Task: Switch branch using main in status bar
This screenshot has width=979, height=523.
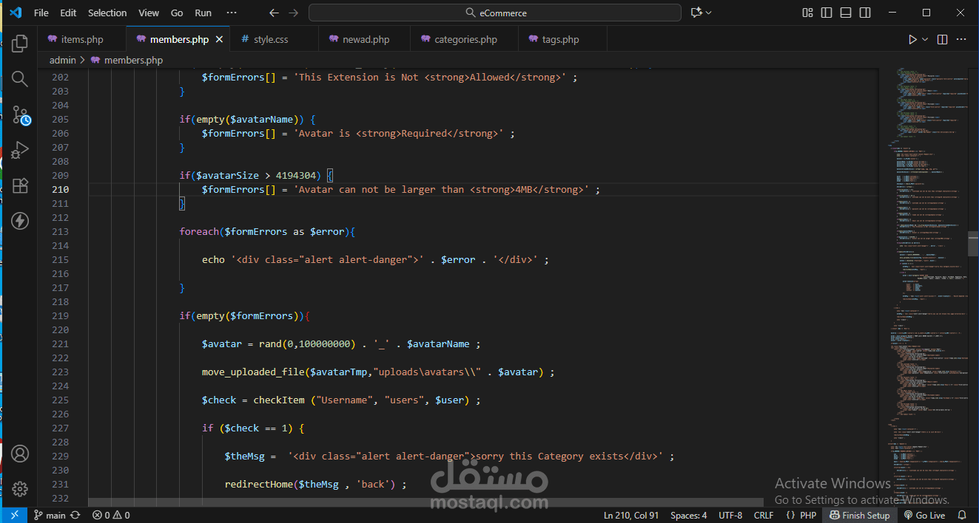Action: pos(50,516)
